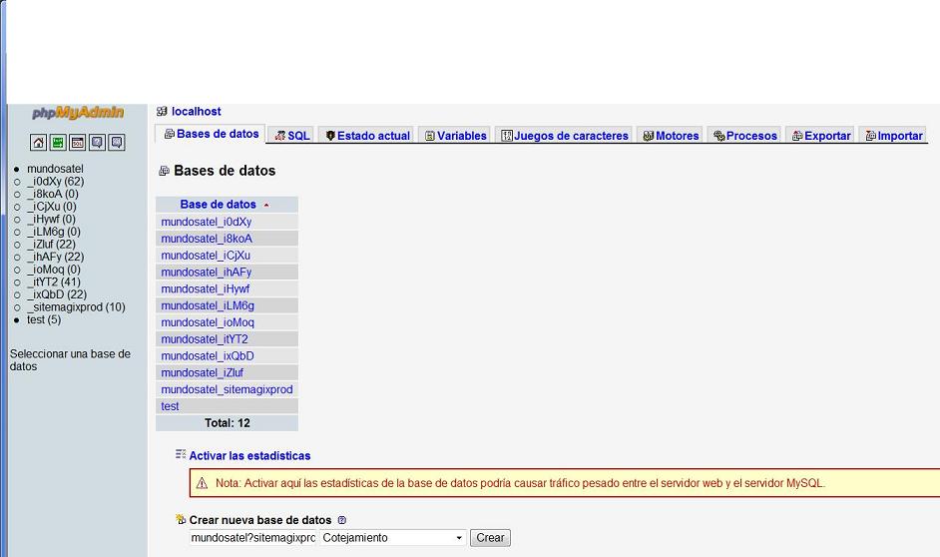Click the new database name input field
Screen dimensions: 940x557
coord(253,538)
